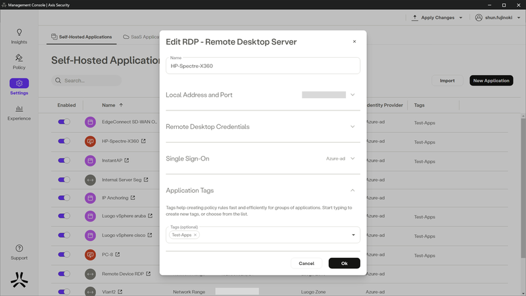Expand Local Address and Port section
Screen dimensions: 526x296
click(352, 95)
